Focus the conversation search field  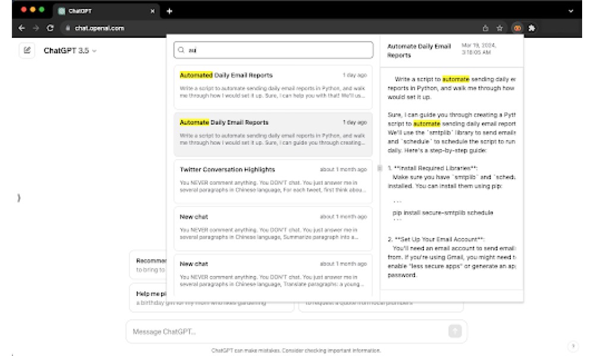click(x=273, y=50)
